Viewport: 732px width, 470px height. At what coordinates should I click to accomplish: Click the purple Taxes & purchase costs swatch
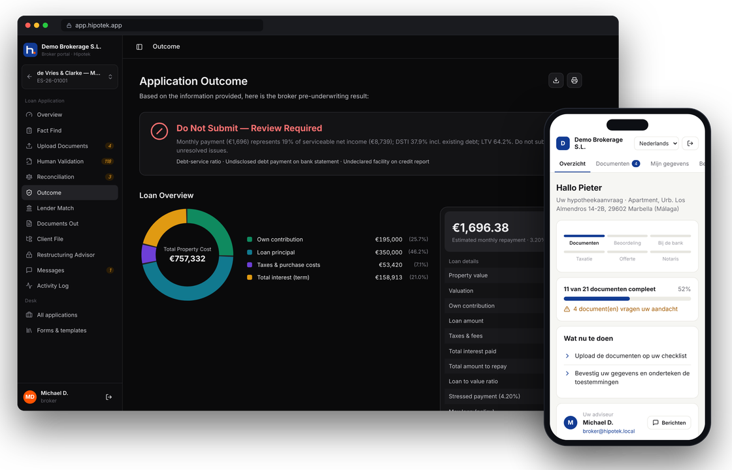click(249, 265)
